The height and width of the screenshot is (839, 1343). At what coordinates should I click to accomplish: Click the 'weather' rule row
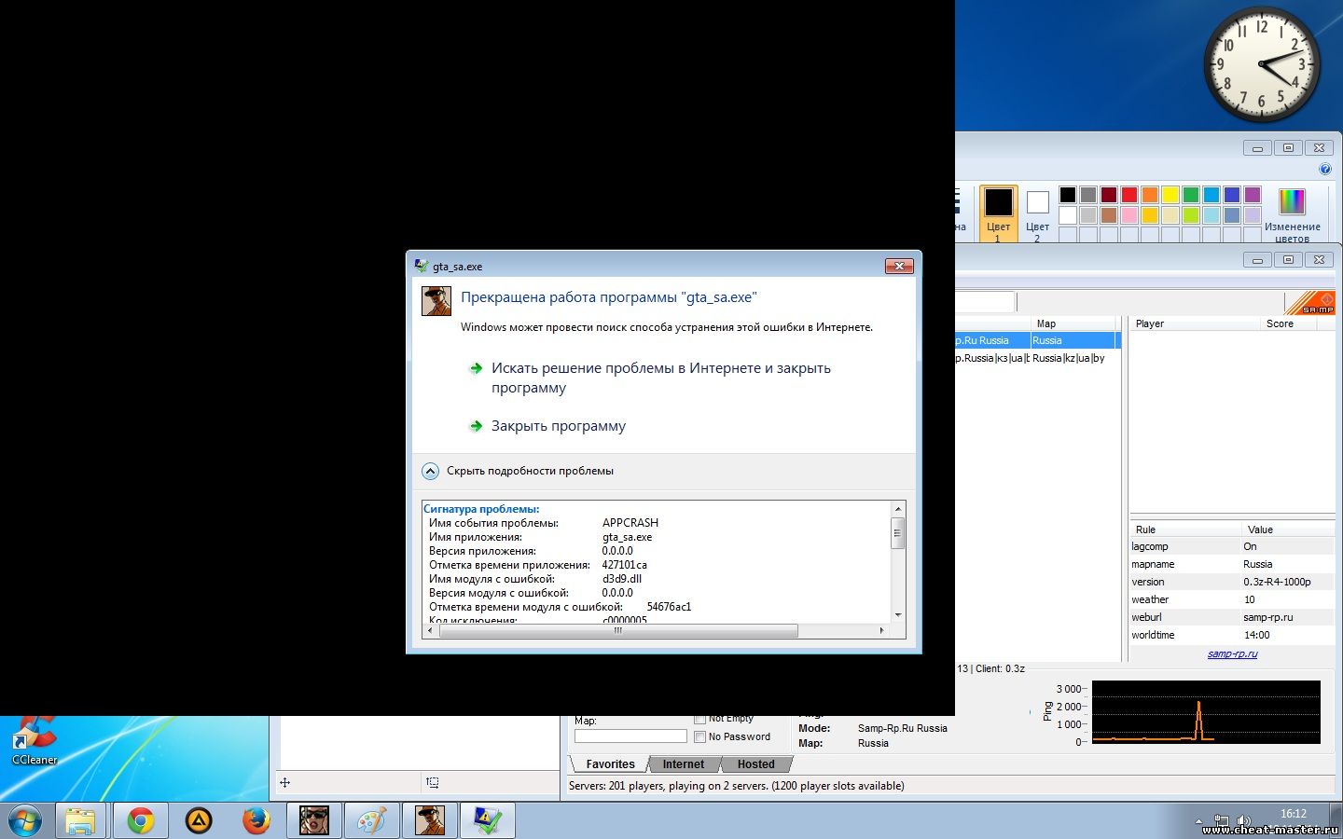1232,600
